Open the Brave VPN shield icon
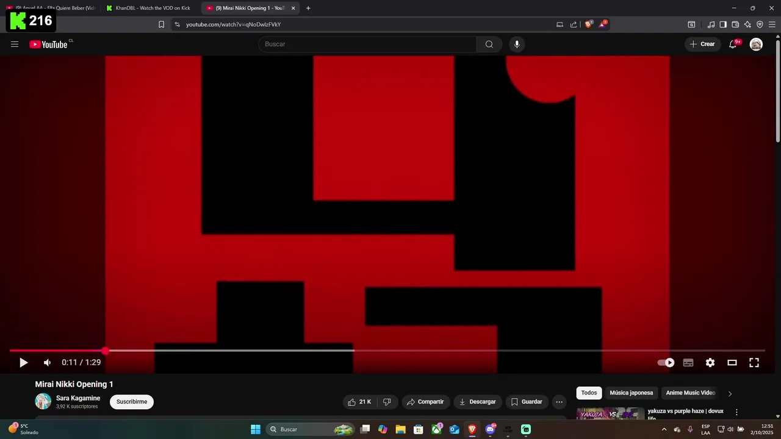Screen dimensions: 781x439 (760, 24)
